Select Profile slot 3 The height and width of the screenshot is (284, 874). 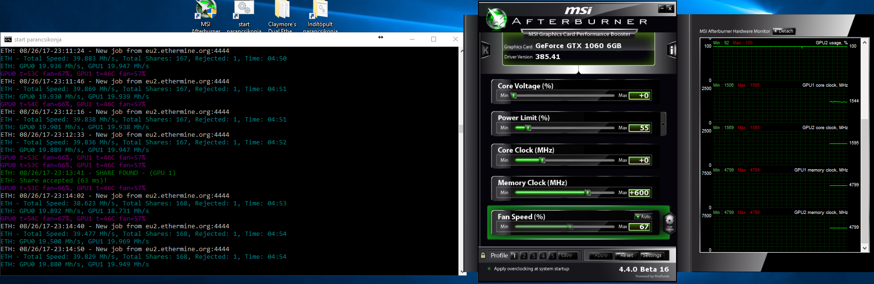point(533,255)
